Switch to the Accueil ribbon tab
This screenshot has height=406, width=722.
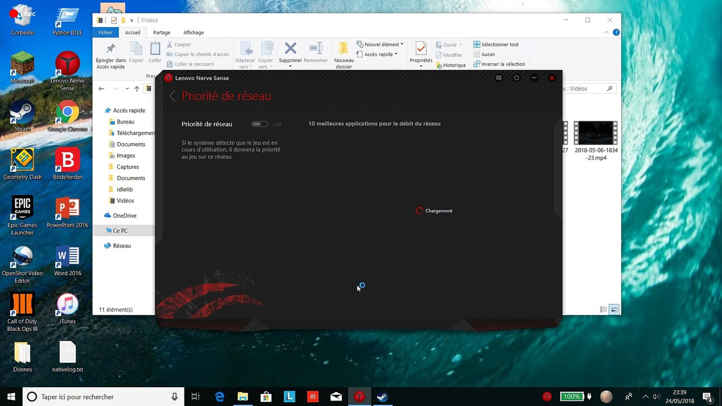pos(133,33)
